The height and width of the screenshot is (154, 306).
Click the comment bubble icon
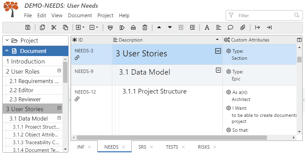click(x=230, y=27)
